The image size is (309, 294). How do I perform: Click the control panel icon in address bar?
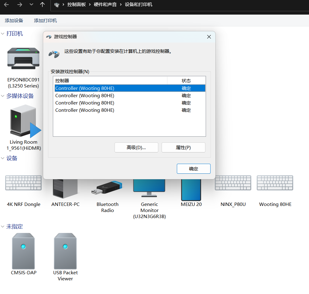(x=57, y=5)
